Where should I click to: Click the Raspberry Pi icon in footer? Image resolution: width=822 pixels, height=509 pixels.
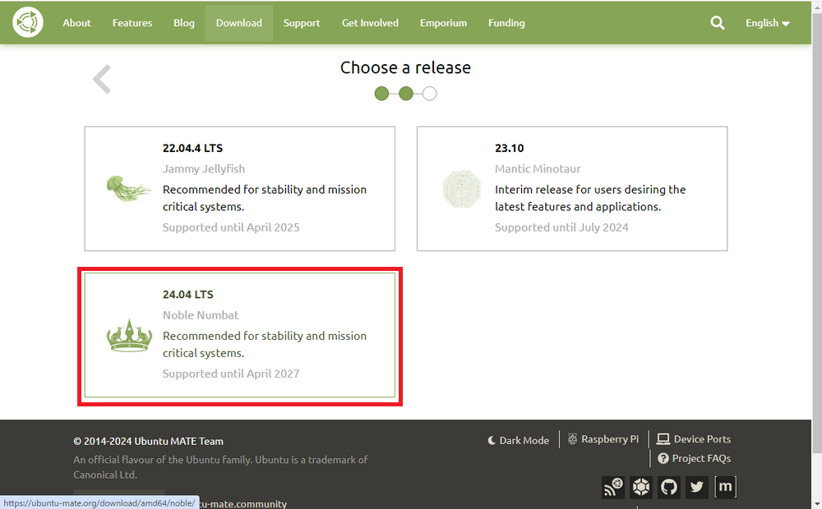click(x=603, y=439)
